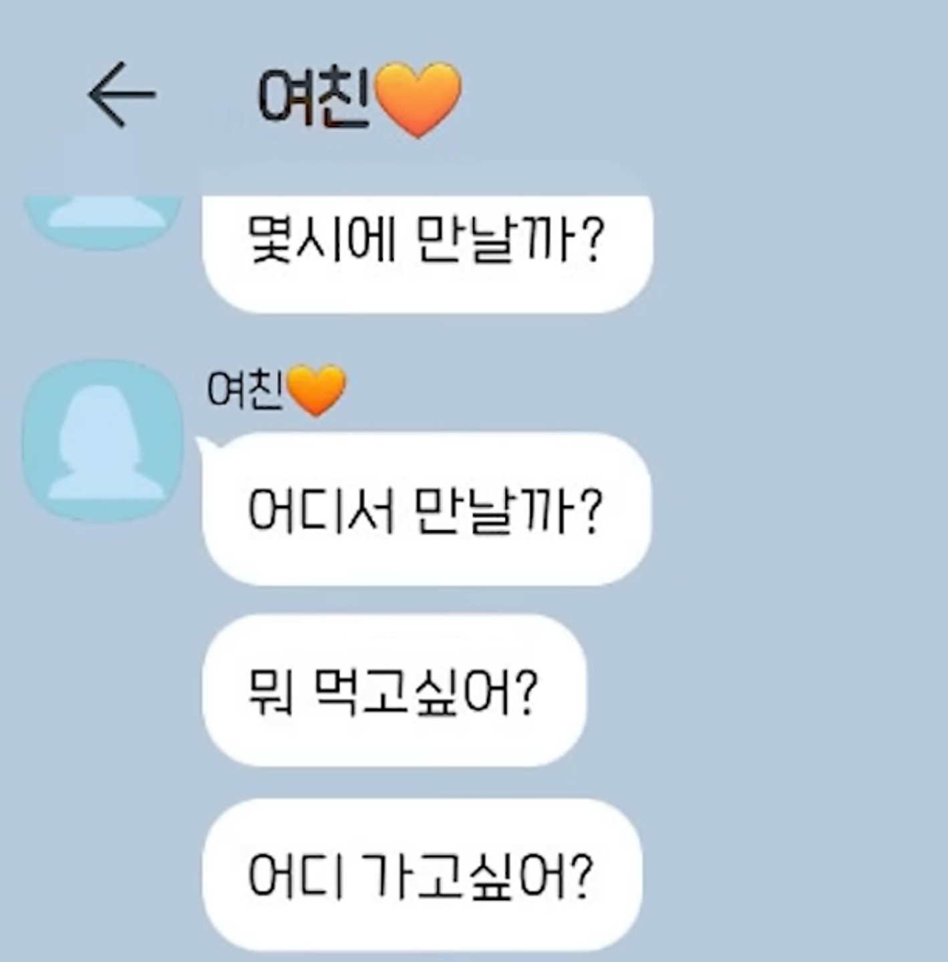Viewport: 948px width, 962px height.
Task: Tap empty background right of 뭐 먹고싶어?
Action: tap(762, 691)
